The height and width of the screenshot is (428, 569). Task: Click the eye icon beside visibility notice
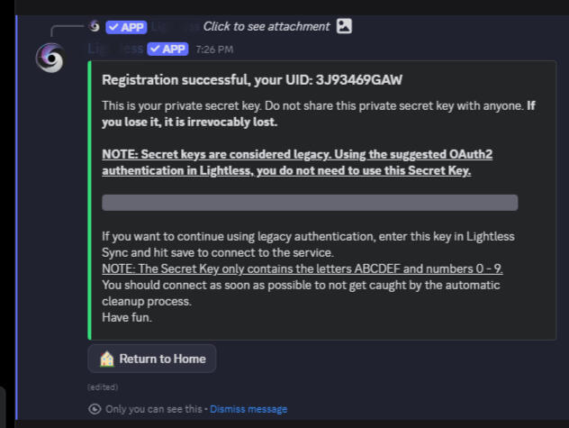point(95,409)
